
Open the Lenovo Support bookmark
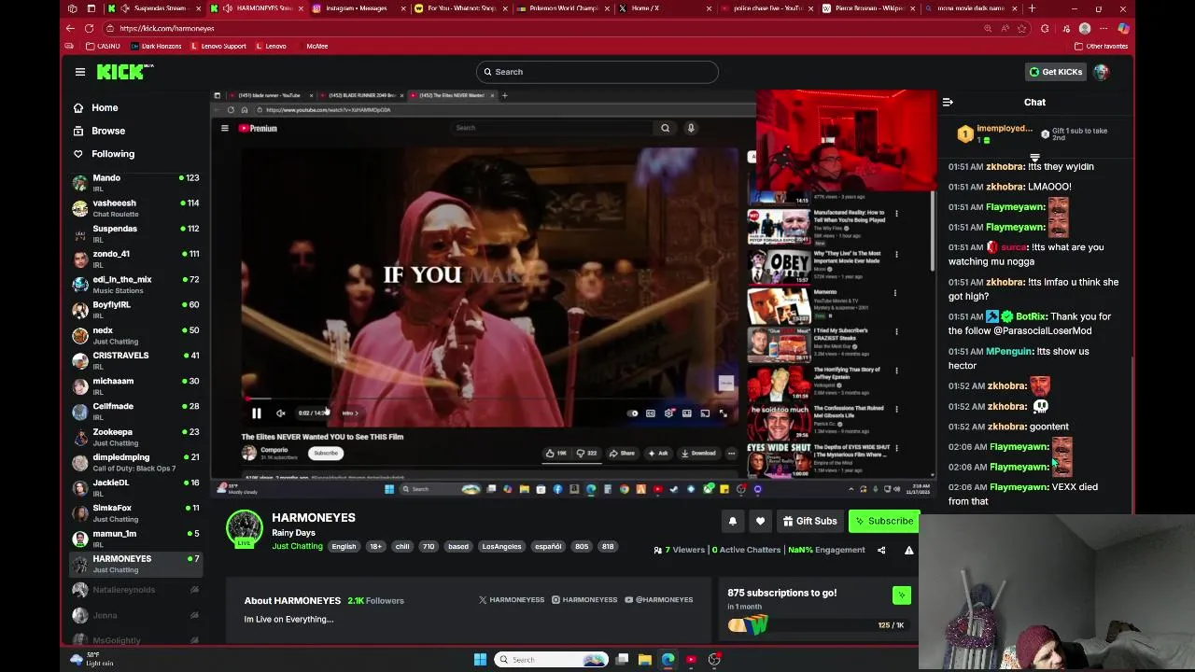[x=218, y=46]
